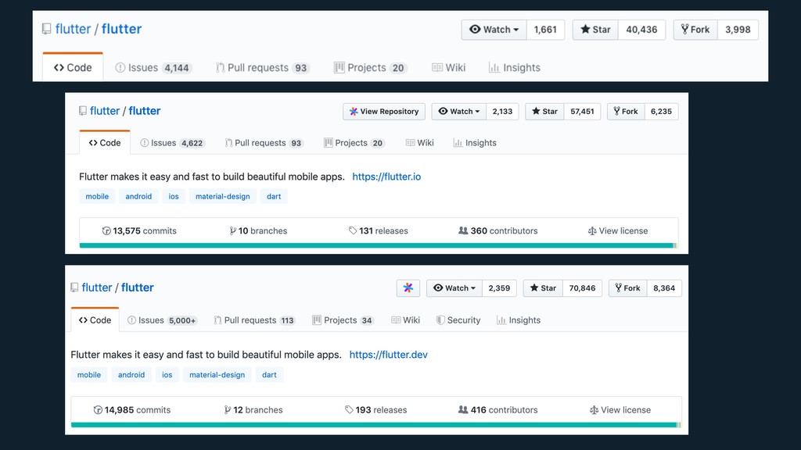Click the dart topic tag in bottom panel
Viewport: 801px width, 450px height.
click(x=269, y=374)
